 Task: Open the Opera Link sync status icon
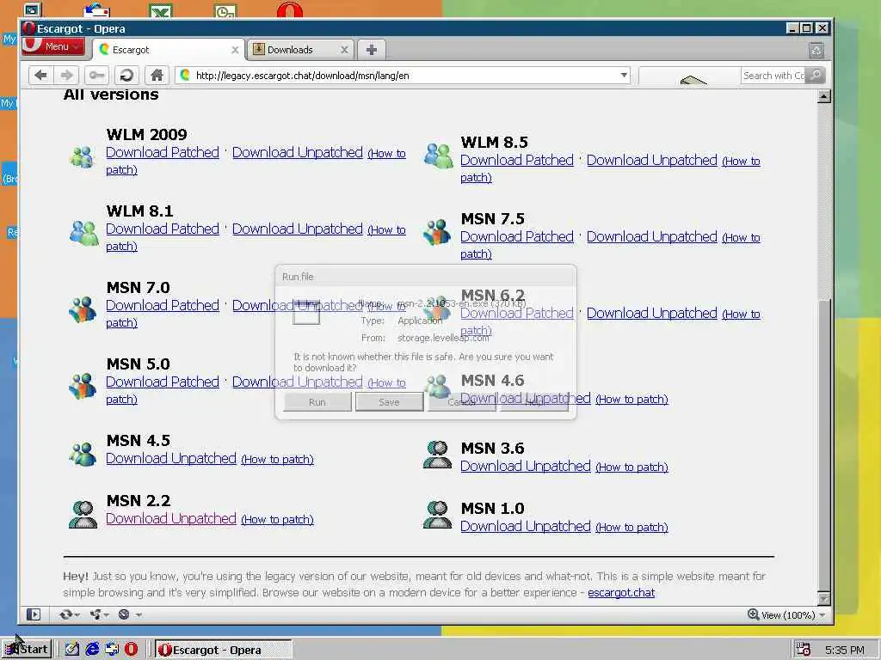click(69, 614)
